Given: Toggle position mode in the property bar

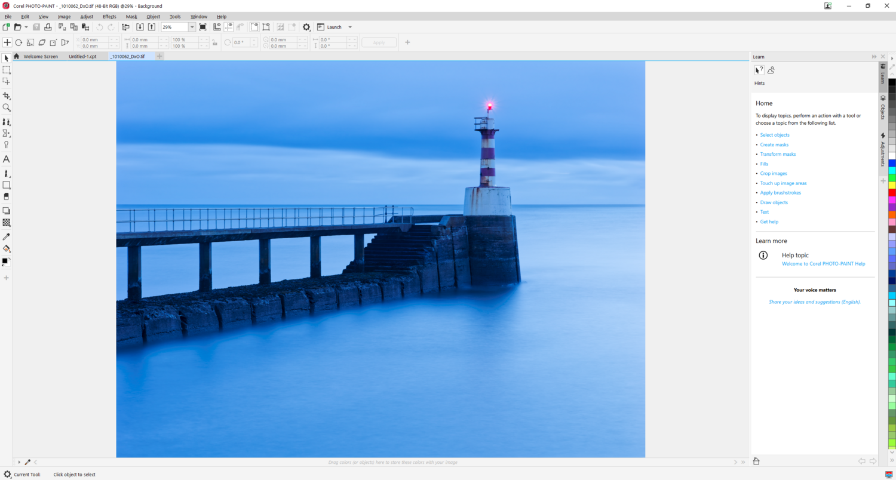Looking at the screenshot, I should point(7,42).
